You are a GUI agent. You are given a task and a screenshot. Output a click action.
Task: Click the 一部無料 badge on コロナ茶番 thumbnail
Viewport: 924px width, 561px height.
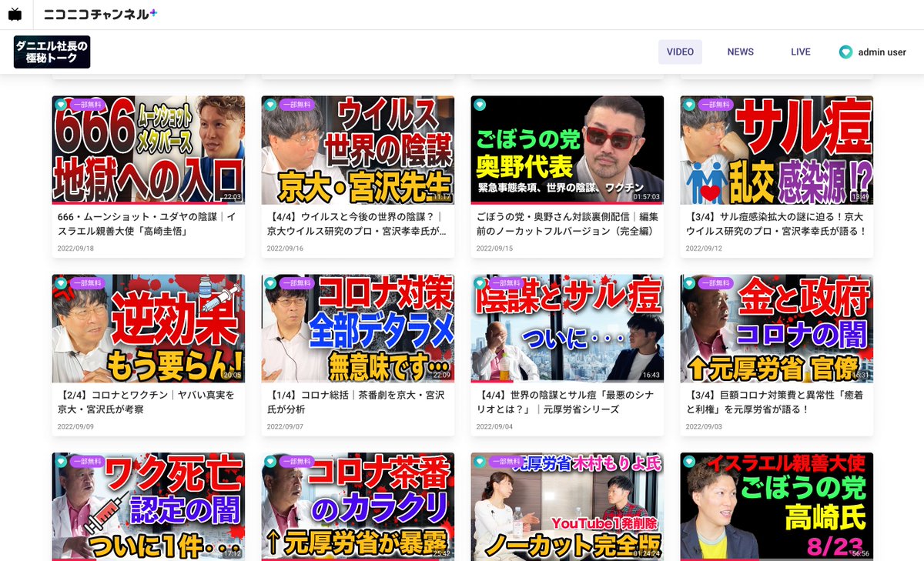[x=296, y=462]
